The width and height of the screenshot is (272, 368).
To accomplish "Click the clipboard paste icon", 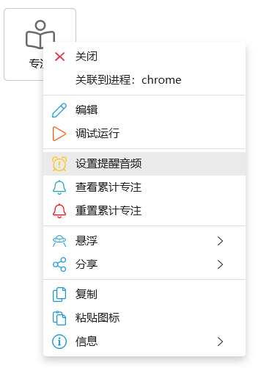I will (59, 318).
